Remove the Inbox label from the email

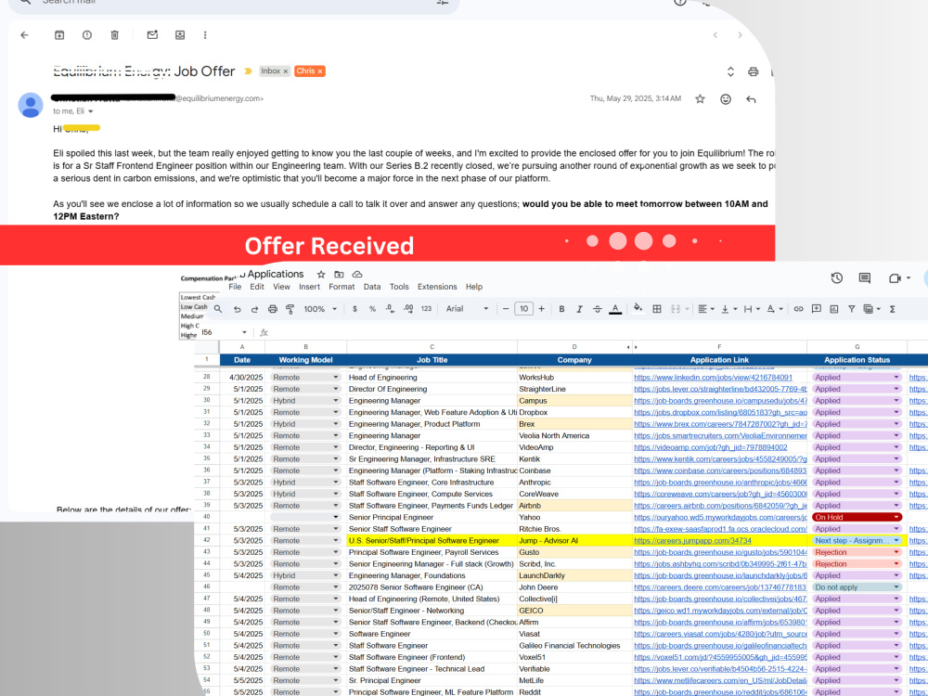click(x=285, y=71)
